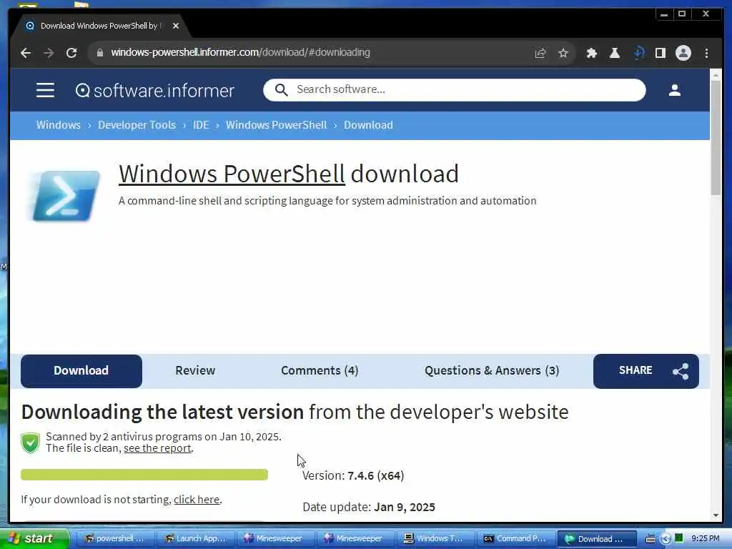Open the Comments (4) tab
Screen dimensions: 732x549
pyautogui.click(x=320, y=371)
